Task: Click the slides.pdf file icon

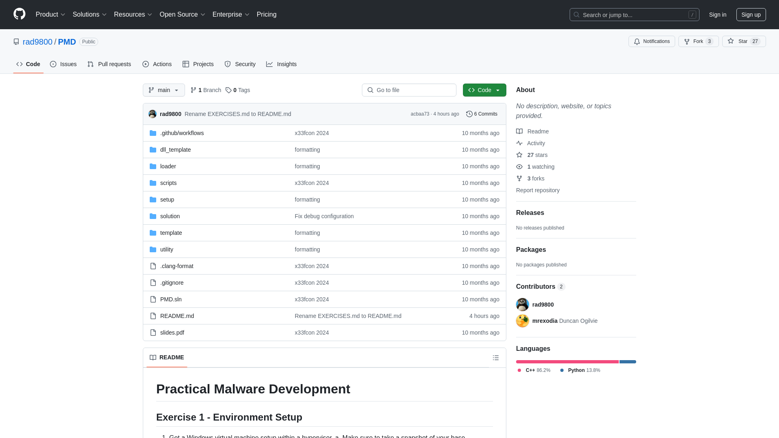Action: click(153, 333)
